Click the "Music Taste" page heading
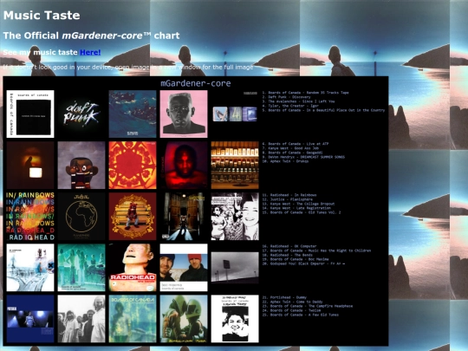 click(42, 16)
